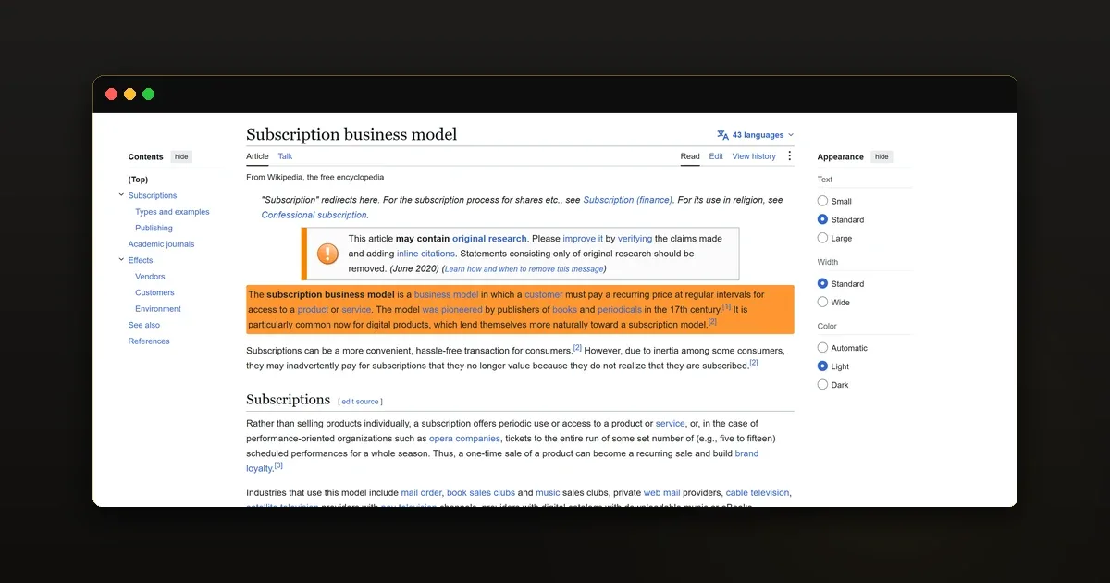
Task: Choose Automatic color radio button
Action: (x=822, y=348)
